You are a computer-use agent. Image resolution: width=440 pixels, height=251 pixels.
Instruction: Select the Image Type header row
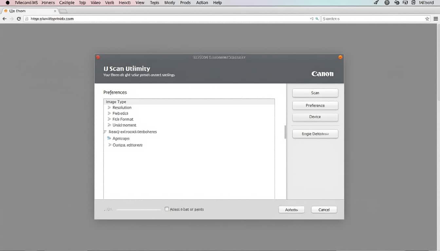pos(189,102)
